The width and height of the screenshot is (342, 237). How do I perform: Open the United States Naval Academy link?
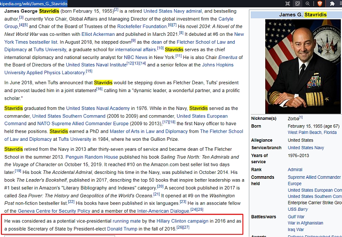pyautogui.click(x=98, y=108)
